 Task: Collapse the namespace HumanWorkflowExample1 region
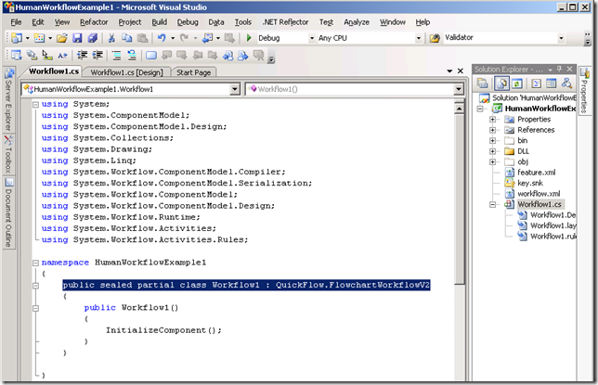pos(35,263)
